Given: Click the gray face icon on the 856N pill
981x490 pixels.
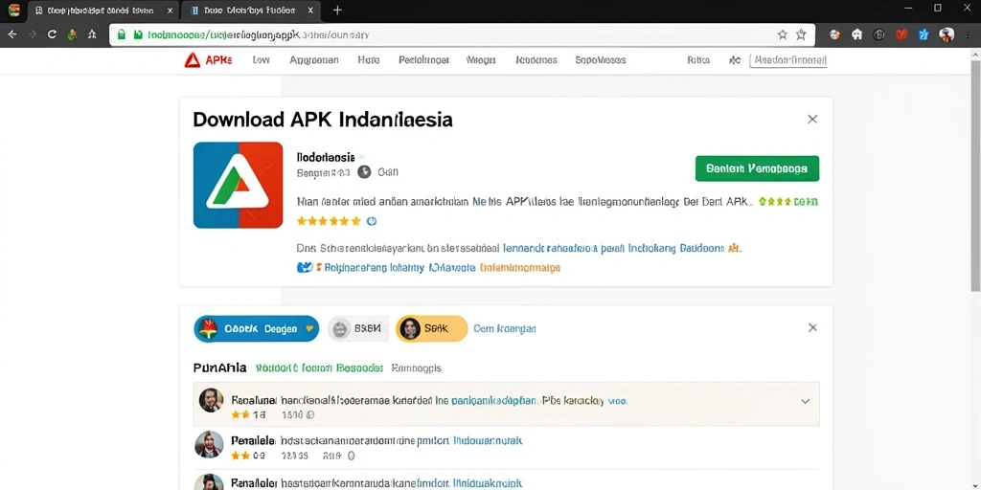Looking at the screenshot, I should [340, 328].
